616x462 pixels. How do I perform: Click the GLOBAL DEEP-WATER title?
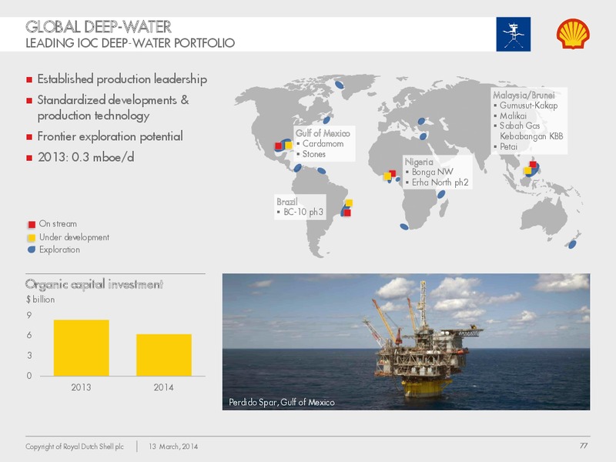tap(99, 27)
